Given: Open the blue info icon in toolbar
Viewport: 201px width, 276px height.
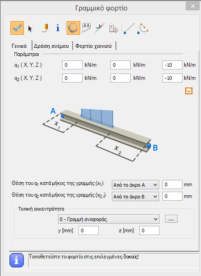Looking at the screenshot, I should (x=58, y=28).
